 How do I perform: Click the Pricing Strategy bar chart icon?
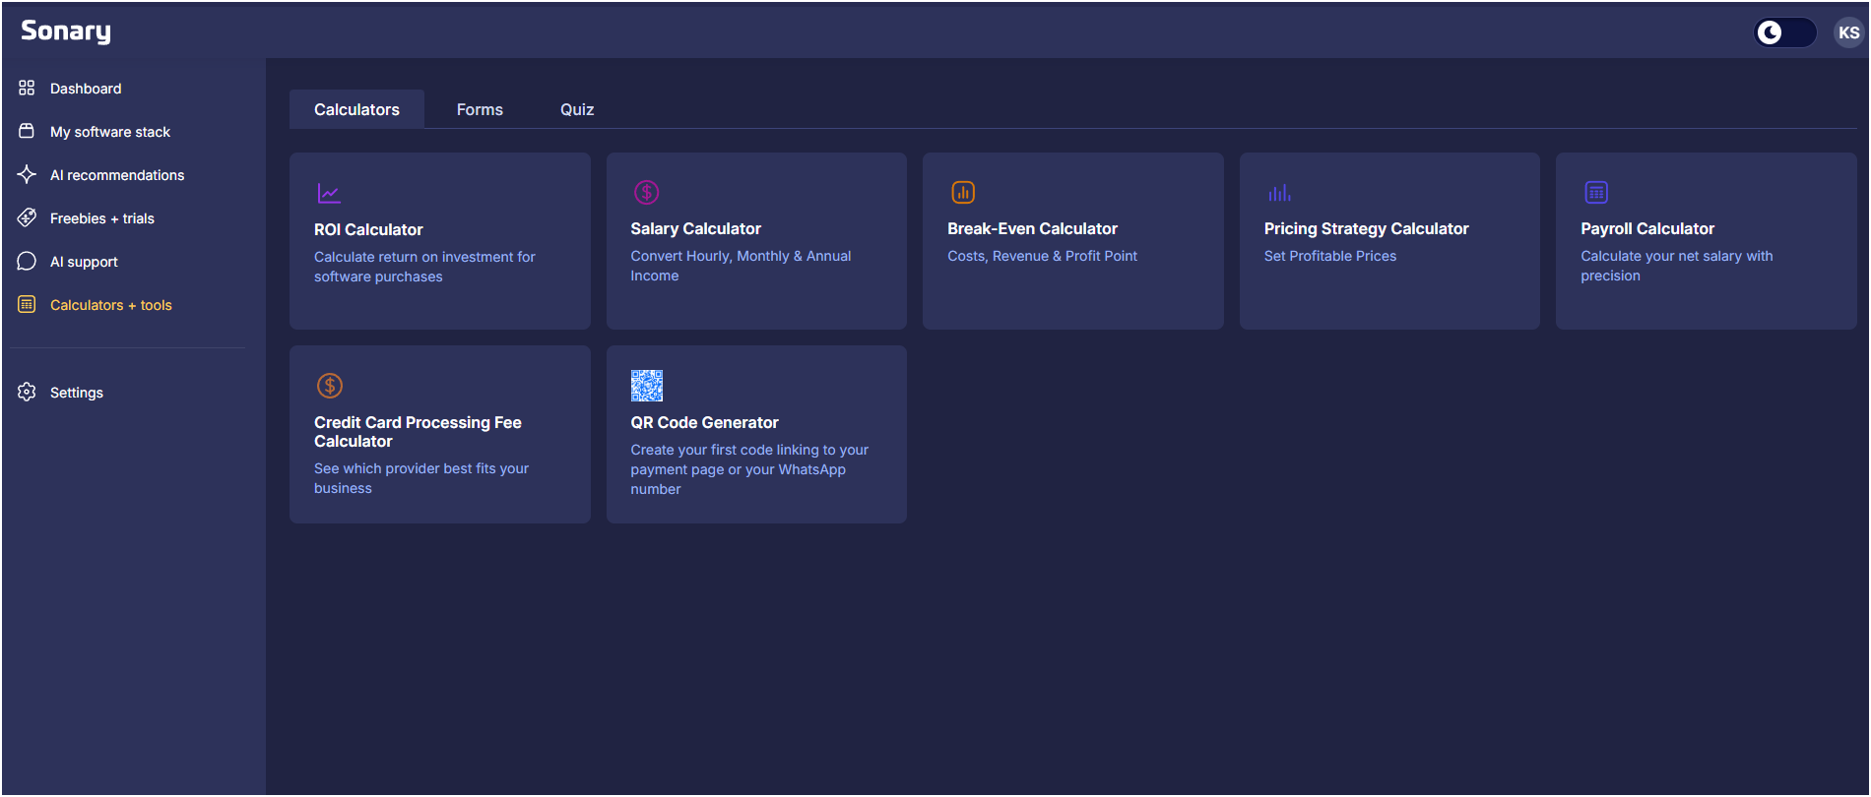(x=1279, y=193)
